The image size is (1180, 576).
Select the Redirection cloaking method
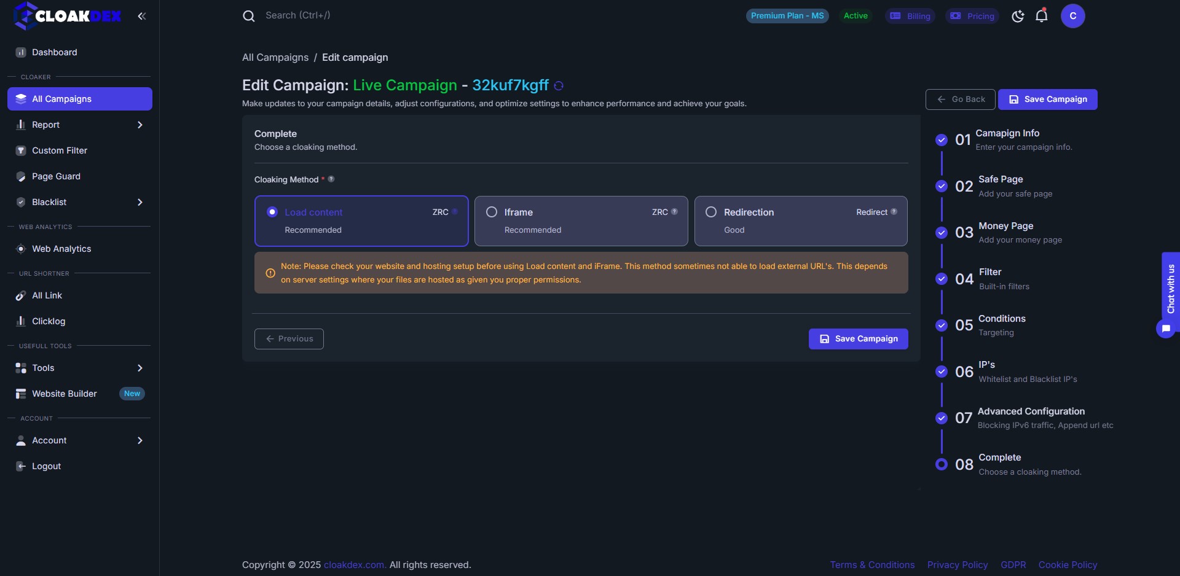(x=801, y=221)
